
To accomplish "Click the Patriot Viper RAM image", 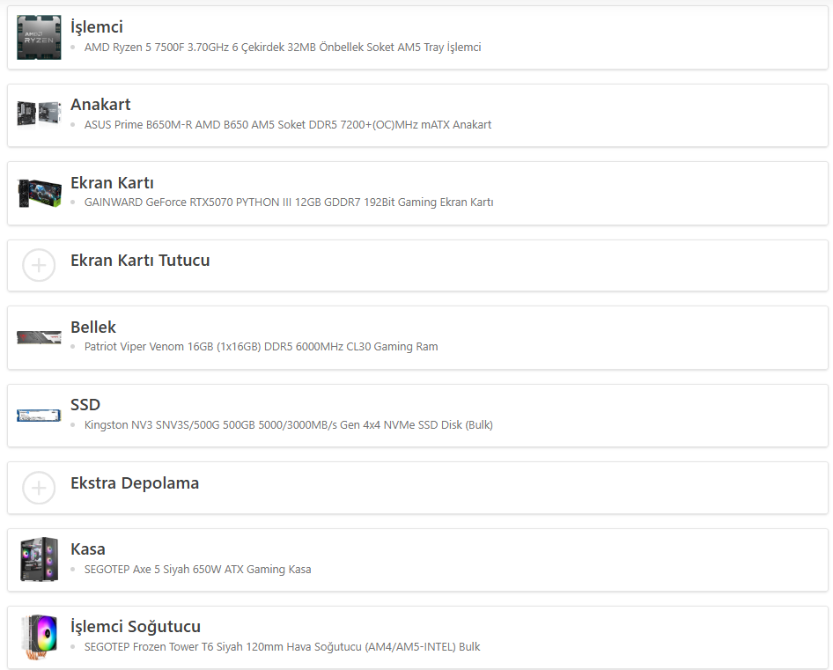I will [x=39, y=337].
